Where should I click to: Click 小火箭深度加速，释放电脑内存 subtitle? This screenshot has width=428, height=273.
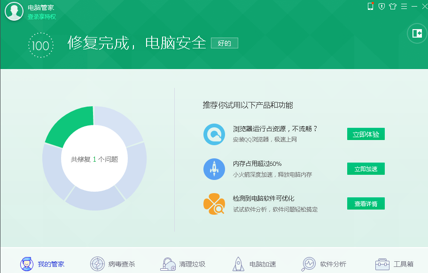click(x=272, y=174)
